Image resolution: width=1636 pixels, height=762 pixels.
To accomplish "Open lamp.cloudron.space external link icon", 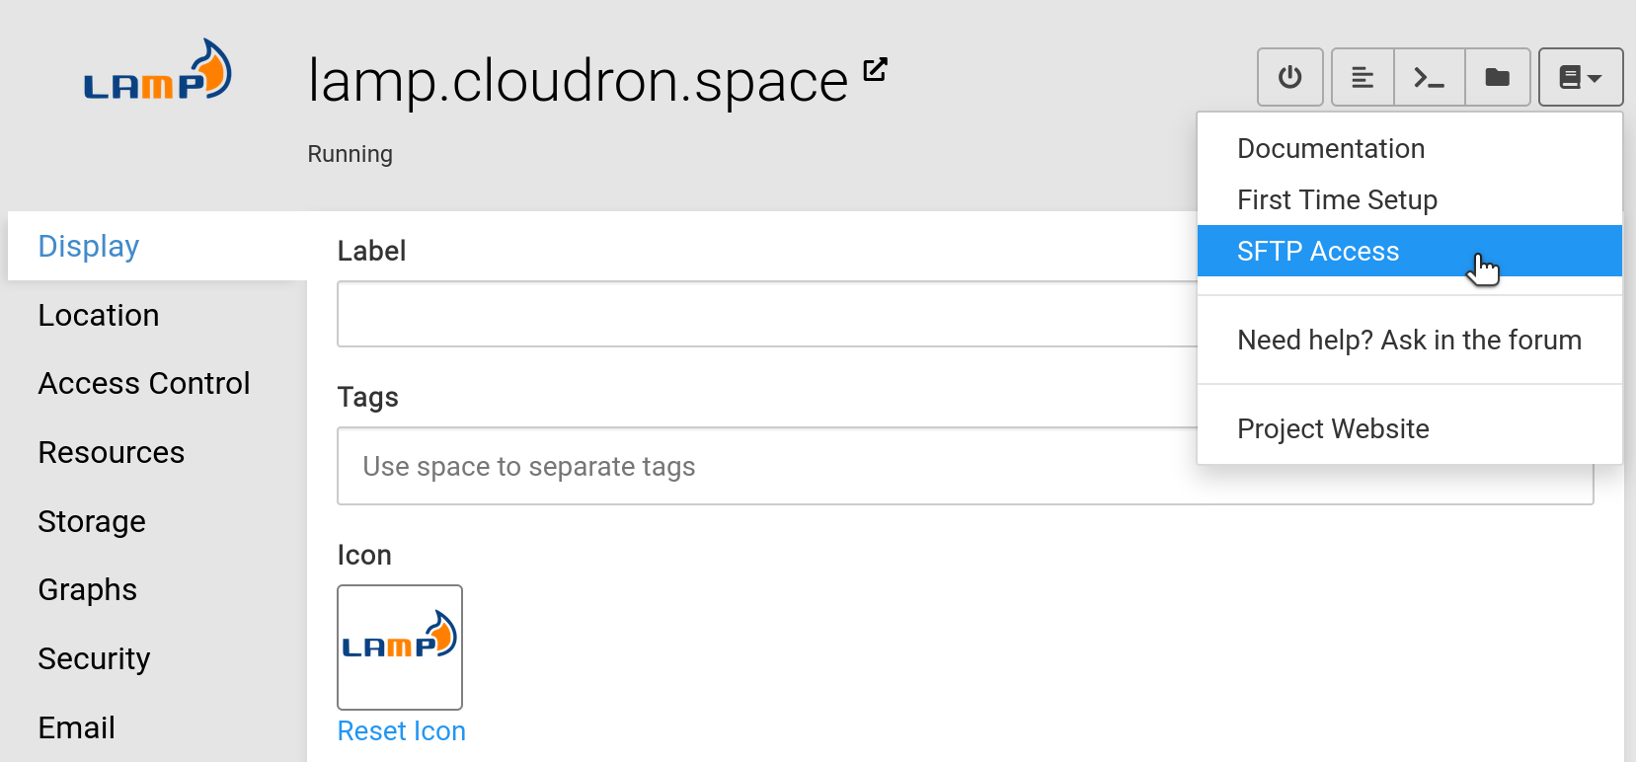I will (875, 70).
